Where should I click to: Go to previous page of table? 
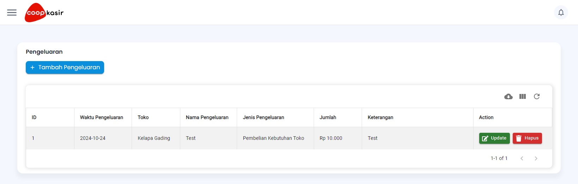point(522,158)
